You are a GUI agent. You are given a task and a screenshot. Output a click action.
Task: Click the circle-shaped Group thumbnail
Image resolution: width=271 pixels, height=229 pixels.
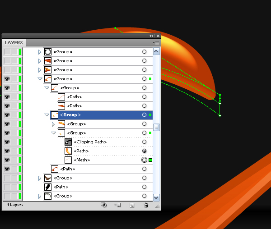pos(48,52)
